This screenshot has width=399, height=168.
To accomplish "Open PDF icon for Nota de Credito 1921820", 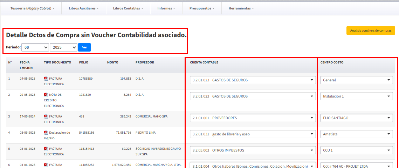I will (46, 95).
